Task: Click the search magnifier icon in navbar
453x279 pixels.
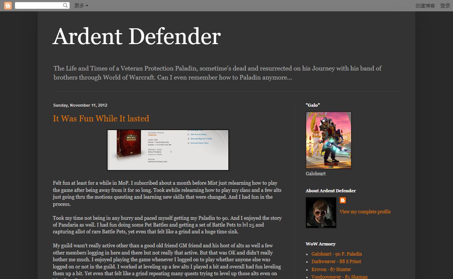Action: tap(66, 6)
